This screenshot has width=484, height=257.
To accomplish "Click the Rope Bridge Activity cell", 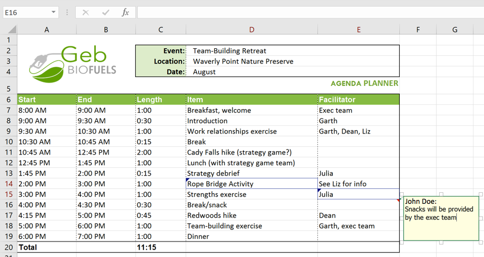I will 251,184.
